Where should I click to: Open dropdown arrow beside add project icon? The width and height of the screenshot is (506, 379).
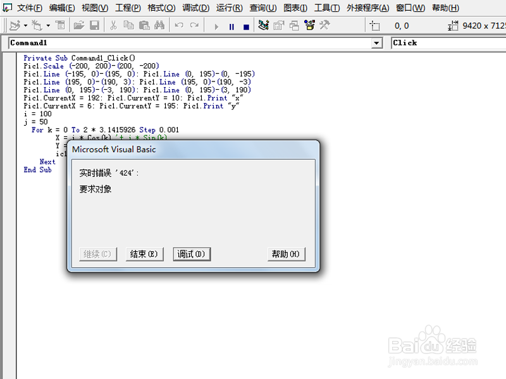pyautogui.click(x=25, y=25)
